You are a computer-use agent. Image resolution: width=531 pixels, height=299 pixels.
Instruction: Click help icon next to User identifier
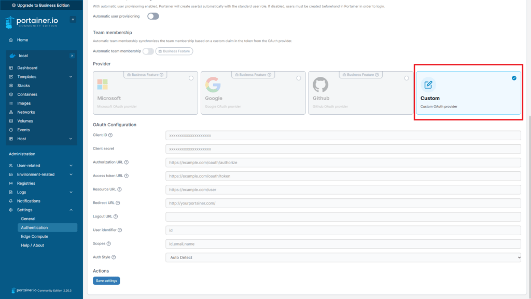[x=120, y=230]
